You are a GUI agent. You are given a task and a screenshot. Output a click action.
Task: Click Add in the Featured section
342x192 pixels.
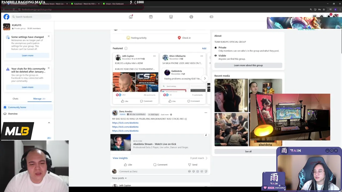pyautogui.click(x=204, y=48)
